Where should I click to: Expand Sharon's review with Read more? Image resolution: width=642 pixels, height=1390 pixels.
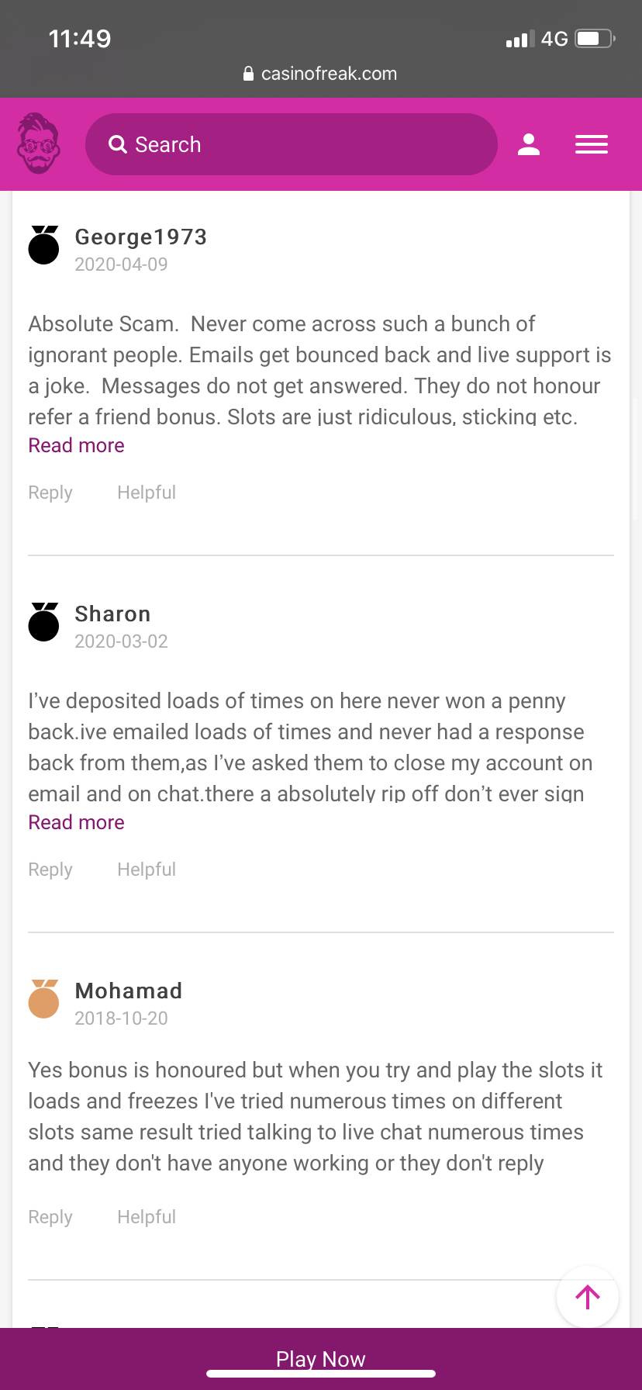[x=76, y=823]
